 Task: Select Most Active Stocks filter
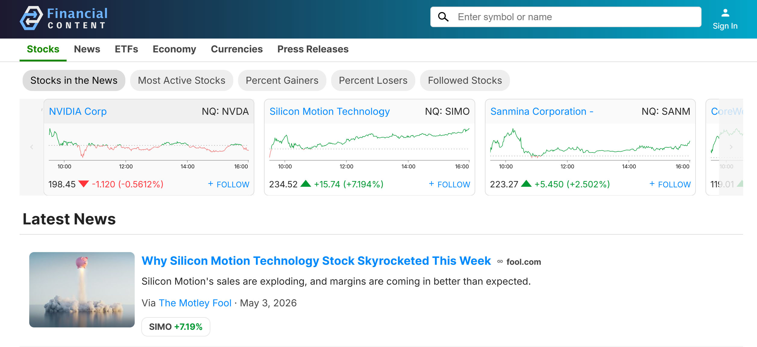coord(181,80)
